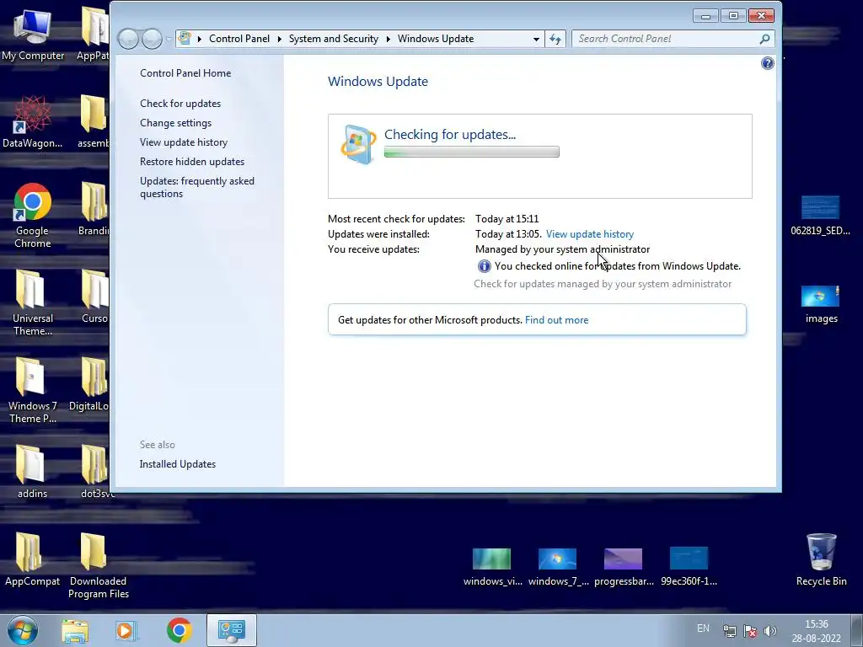This screenshot has height=647, width=863.
Task: Click Check for updates in sidebar
Action: (x=180, y=104)
